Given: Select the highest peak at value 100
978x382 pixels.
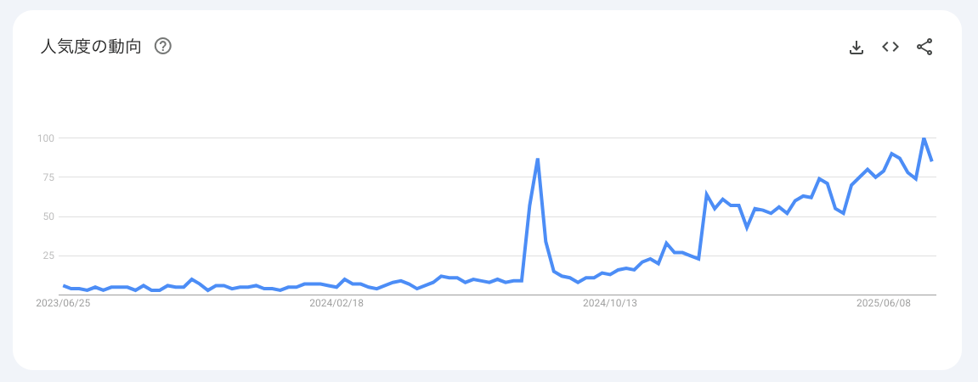Looking at the screenshot, I should tap(924, 138).
